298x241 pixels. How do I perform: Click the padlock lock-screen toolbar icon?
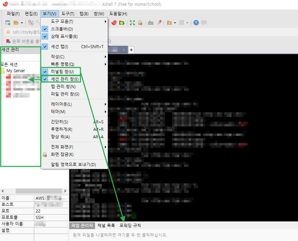click(140, 23)
